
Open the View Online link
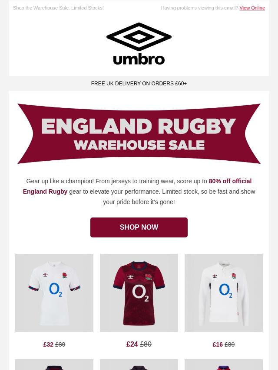click(x=252, y=8)
